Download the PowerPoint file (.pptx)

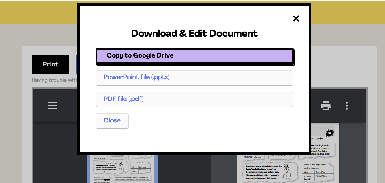pos(194,78)
